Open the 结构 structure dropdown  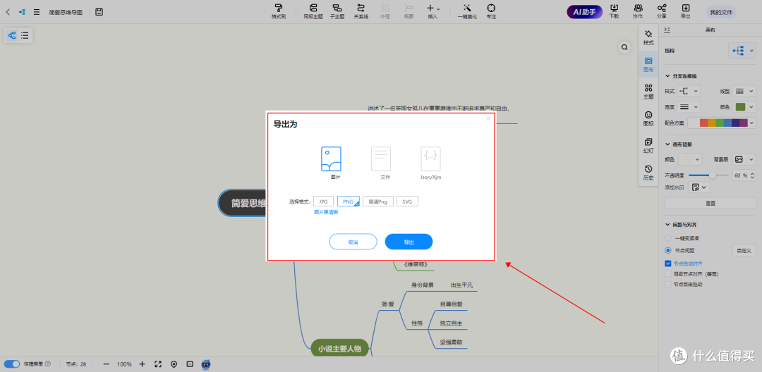pos(742,51)
